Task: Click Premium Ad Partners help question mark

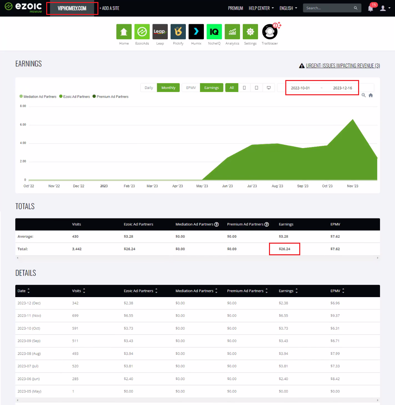Action: tap(266, 224)
